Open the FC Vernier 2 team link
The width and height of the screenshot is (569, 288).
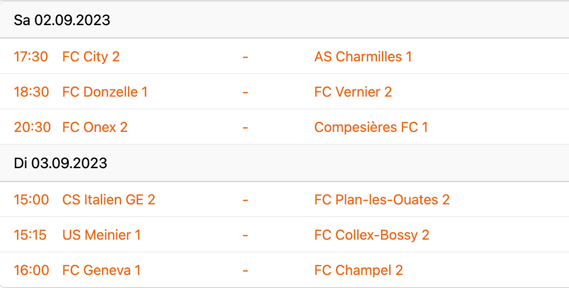click(353, 92)
